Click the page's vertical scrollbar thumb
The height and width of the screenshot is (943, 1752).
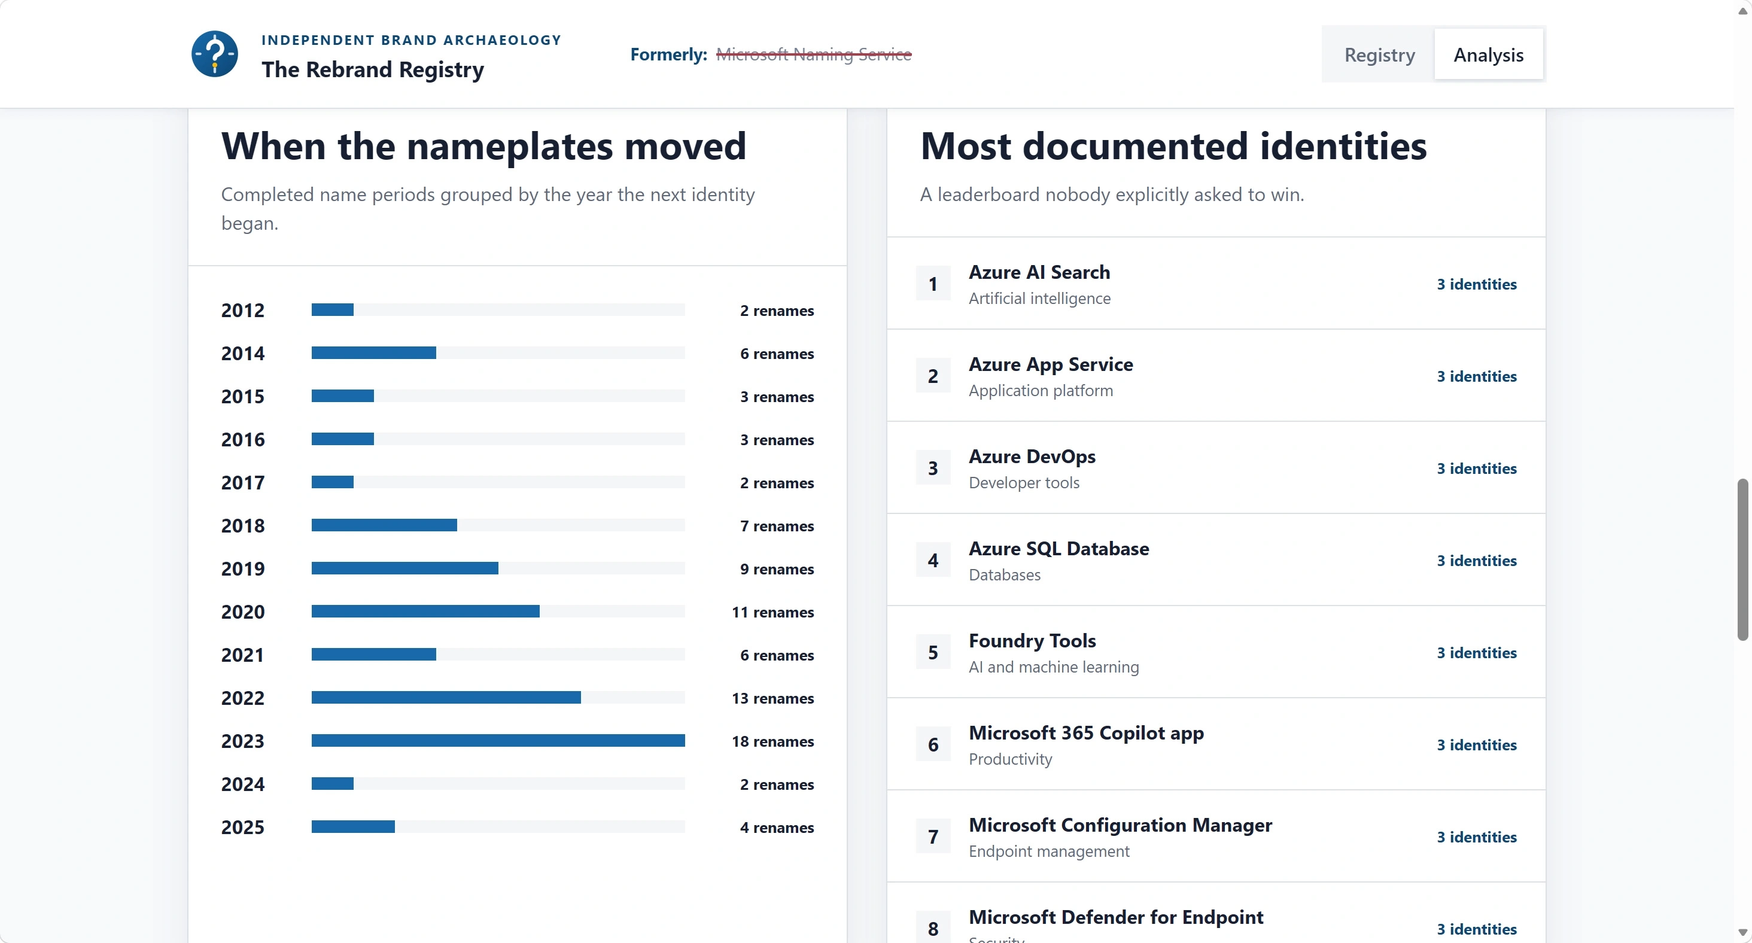(x=1742, y=559)
